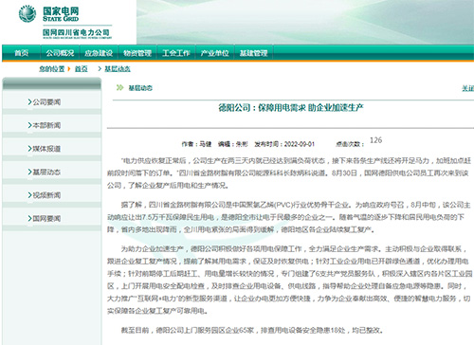The image size is (474, 345).
Task: Click the orange arrow beside 您的位置
Action: click(69, 69)
